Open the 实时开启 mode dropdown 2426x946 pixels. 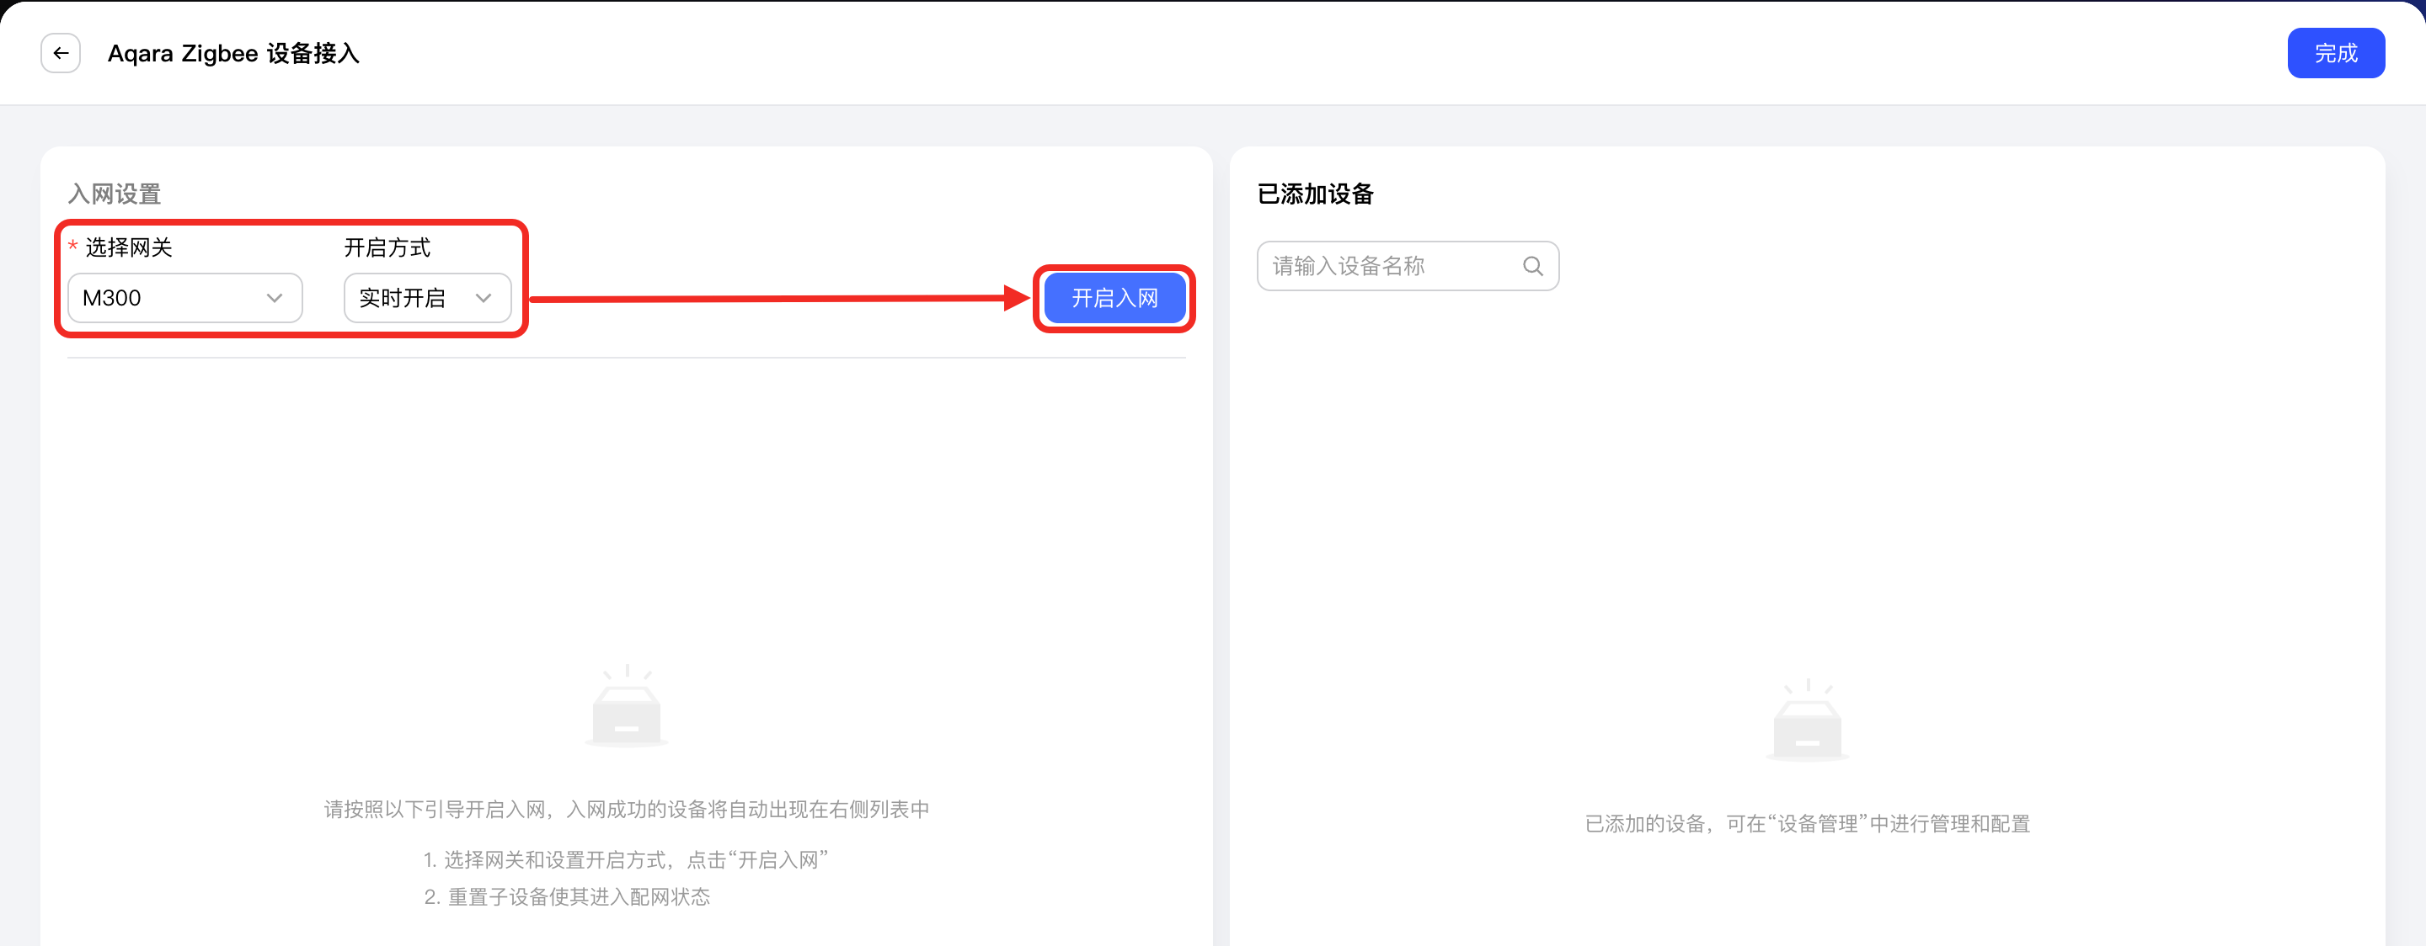coord(428,299)
